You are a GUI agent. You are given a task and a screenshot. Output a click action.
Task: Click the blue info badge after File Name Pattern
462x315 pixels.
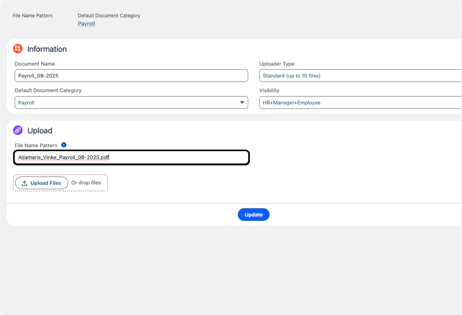click(x=64, y=145)
